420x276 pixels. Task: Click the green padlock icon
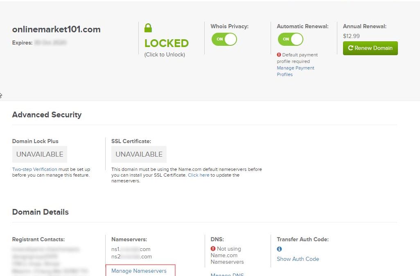[148, 28]
